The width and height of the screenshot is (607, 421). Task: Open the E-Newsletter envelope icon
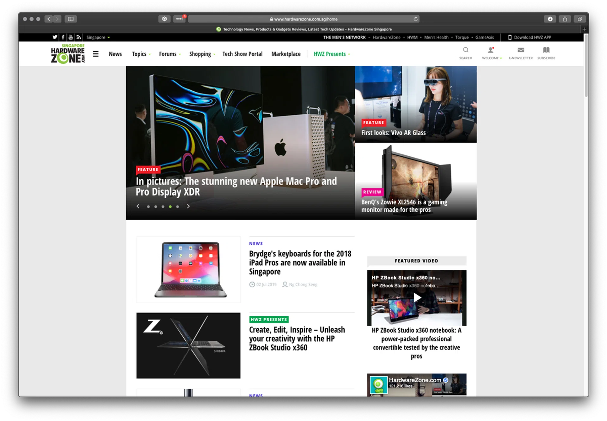(520, 50)
